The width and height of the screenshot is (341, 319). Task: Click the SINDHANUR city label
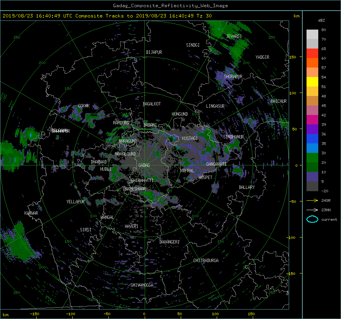coord(233,137)
